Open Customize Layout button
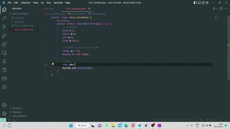 pos(207,3)
